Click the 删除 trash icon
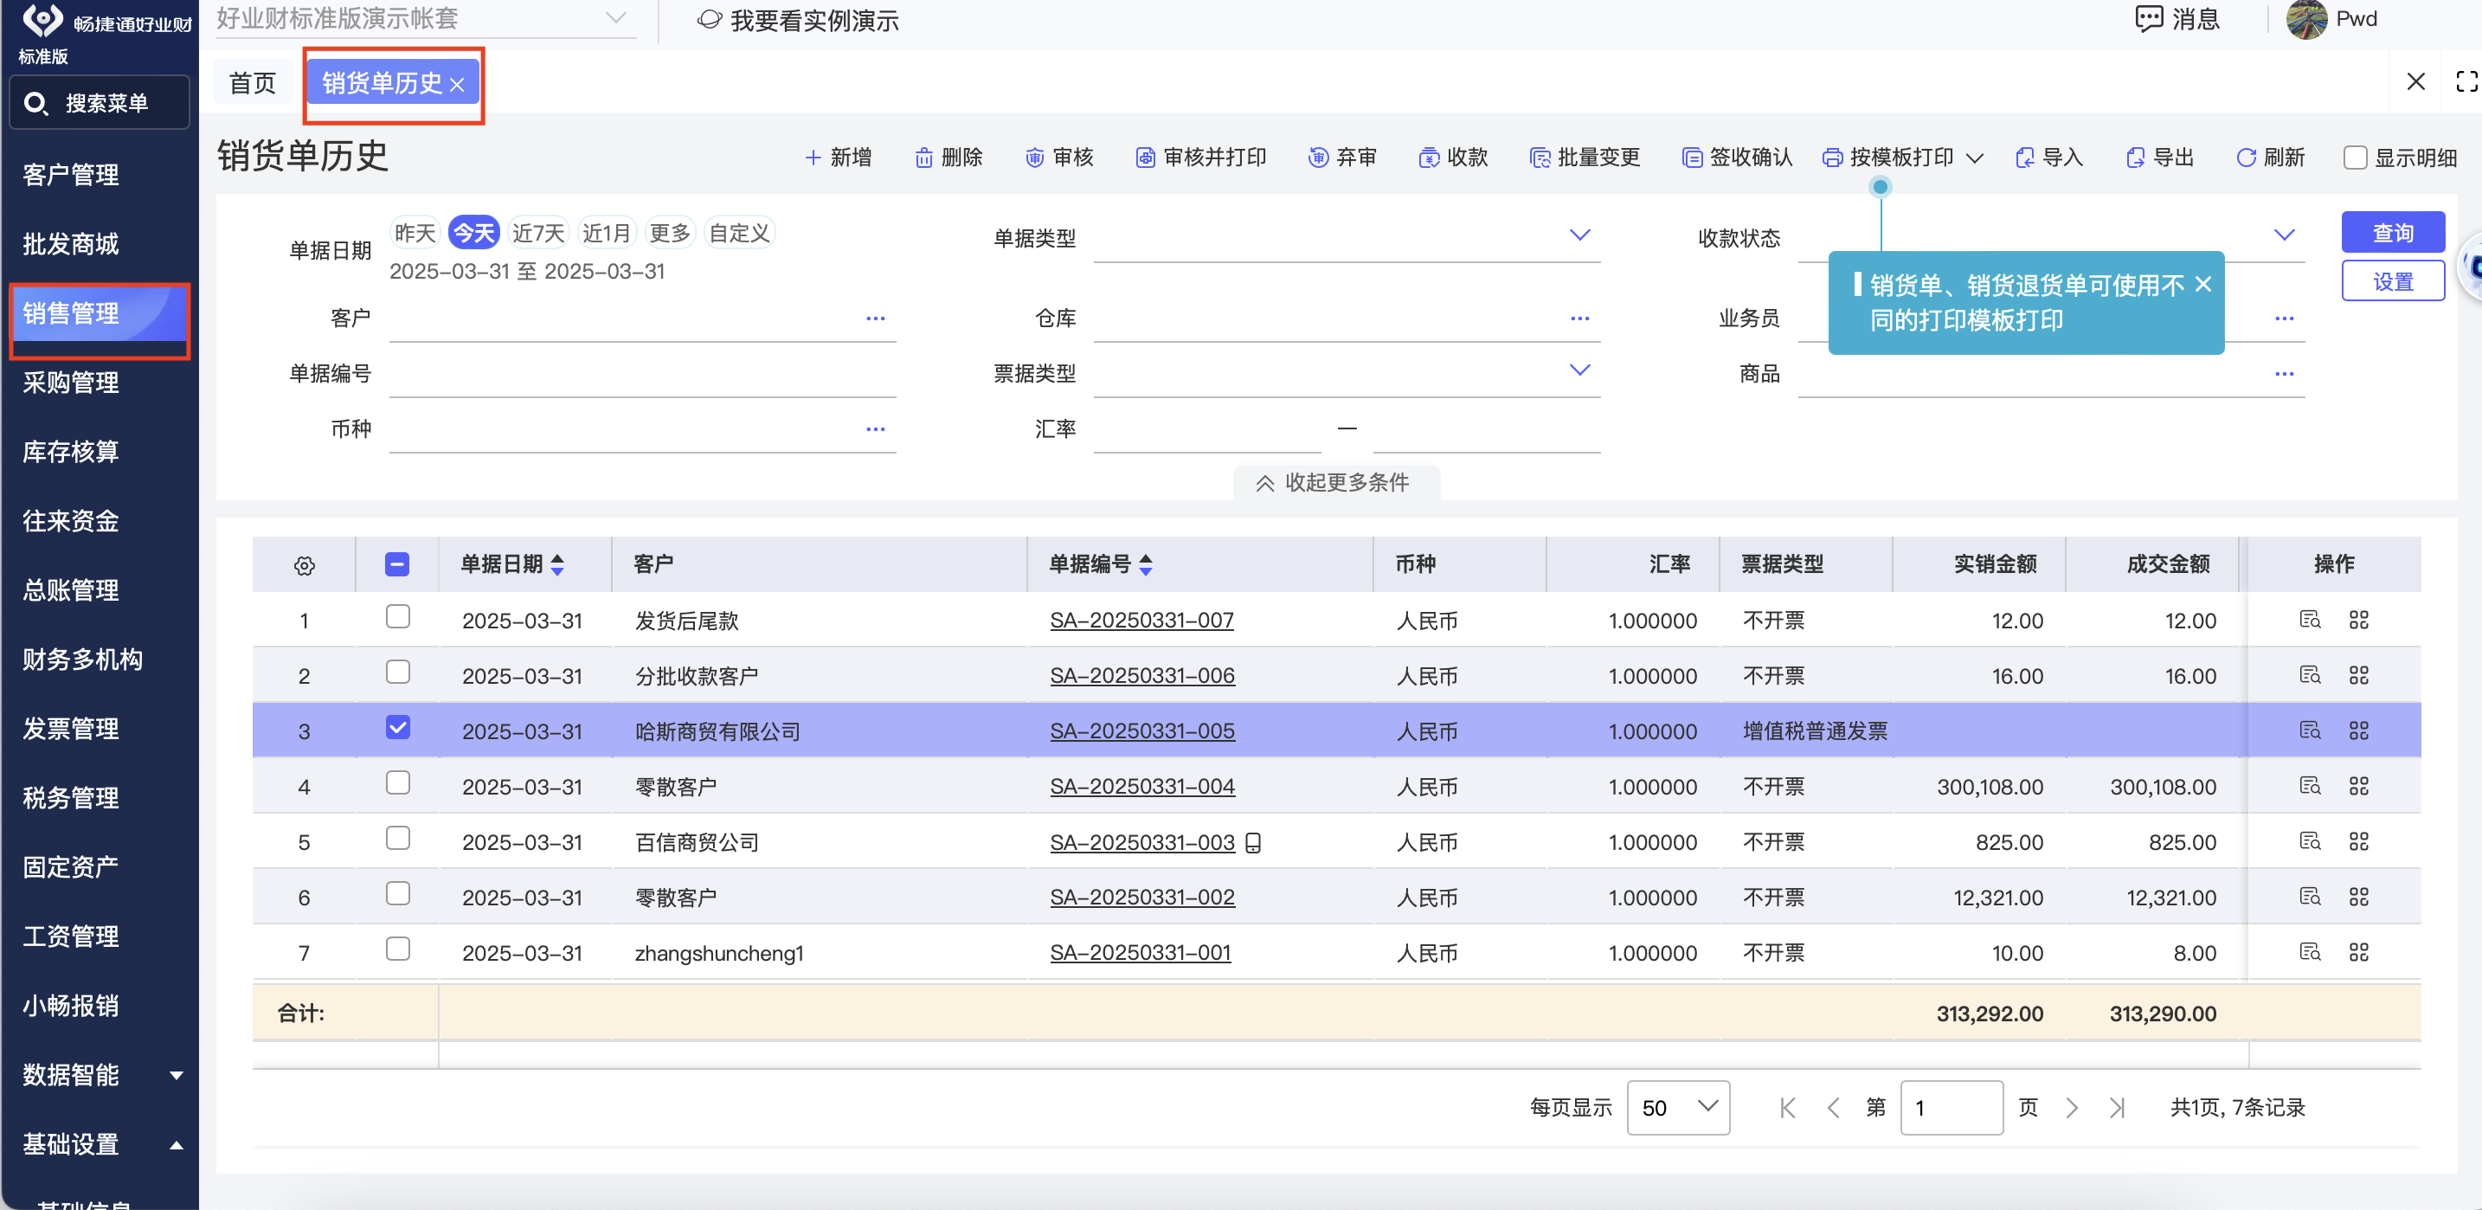The image size is (2482, 1210). 923,157
